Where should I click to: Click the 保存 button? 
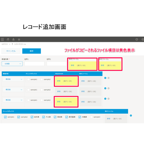click(32, 51)
